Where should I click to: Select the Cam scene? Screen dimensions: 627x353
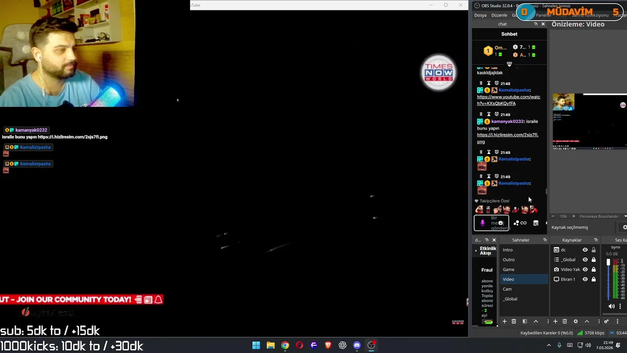pos(524,289)
